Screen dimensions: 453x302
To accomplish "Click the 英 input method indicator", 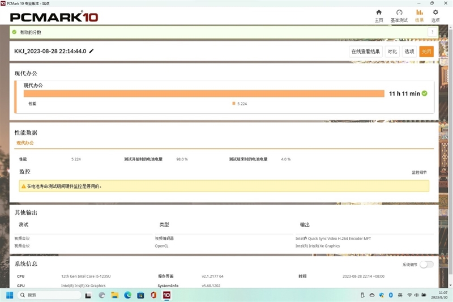I will point(400,295).
